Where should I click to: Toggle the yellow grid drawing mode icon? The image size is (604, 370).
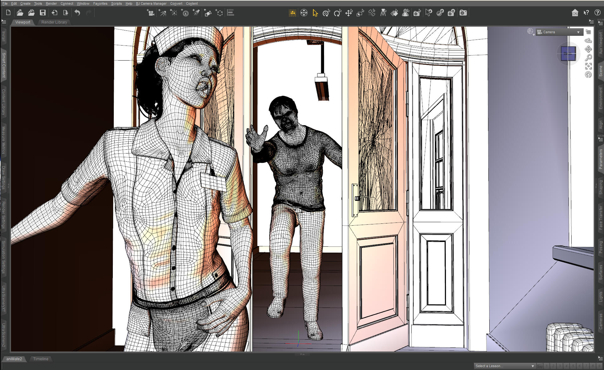pos(293,13)
